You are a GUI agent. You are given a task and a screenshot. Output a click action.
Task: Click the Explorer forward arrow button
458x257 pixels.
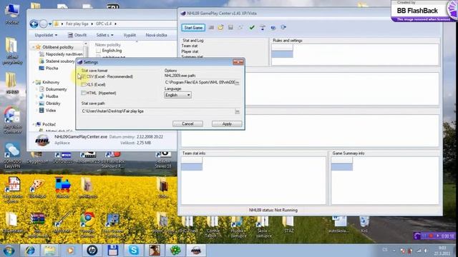click(x=43, y=24)
